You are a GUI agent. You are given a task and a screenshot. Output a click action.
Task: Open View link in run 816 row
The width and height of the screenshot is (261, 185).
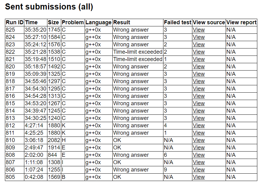pyautogui.click(x=199, y=96)
